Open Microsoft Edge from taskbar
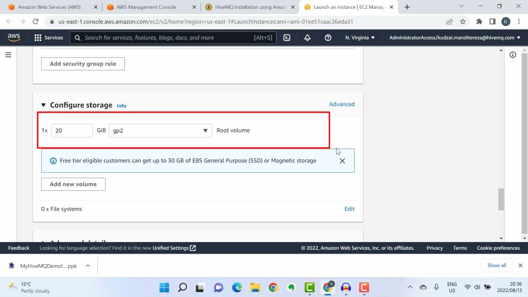 point(237,288)
